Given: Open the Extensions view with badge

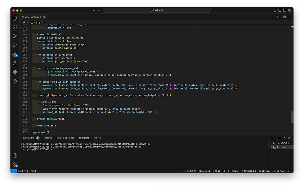Looking at the screenshot, I should coord(15,54).
